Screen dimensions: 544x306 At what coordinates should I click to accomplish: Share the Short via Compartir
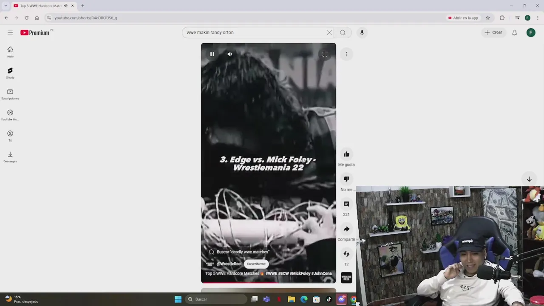(346, 229)
